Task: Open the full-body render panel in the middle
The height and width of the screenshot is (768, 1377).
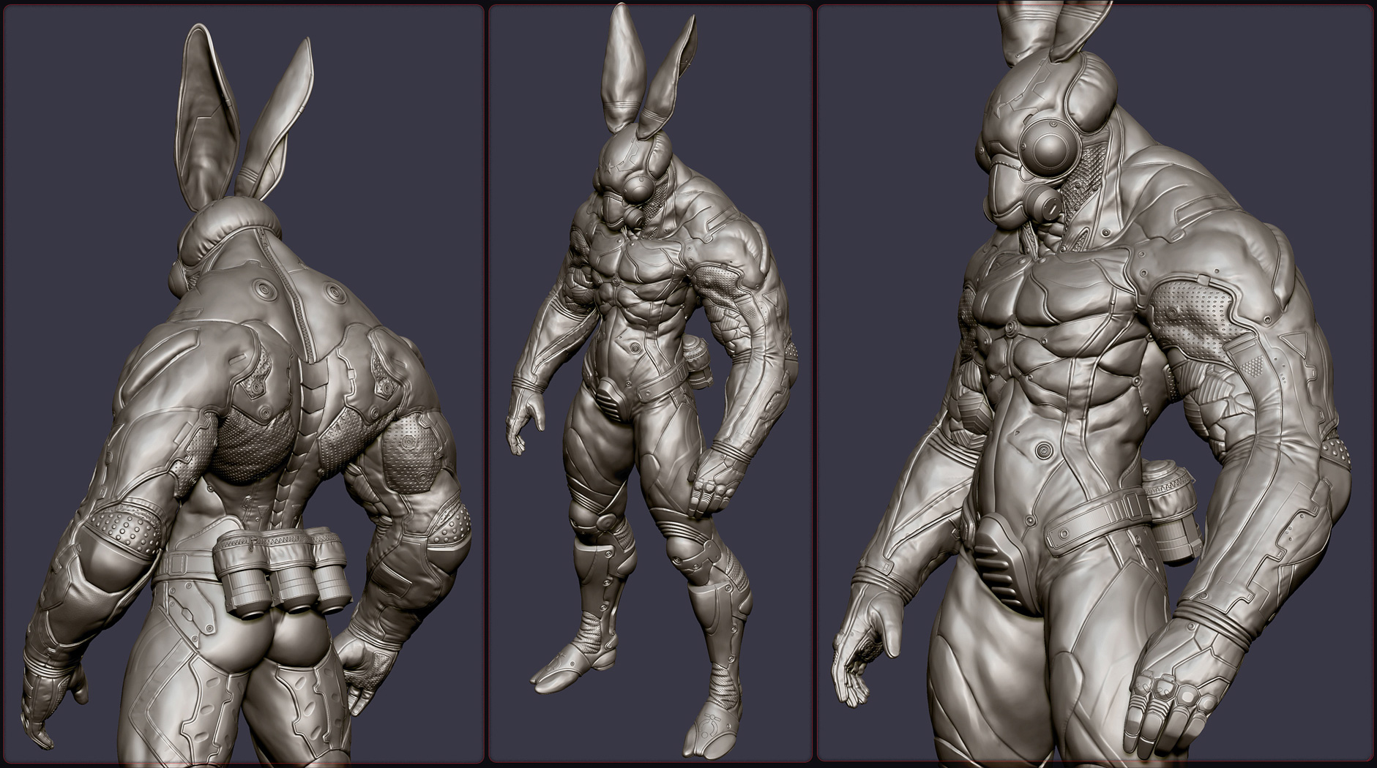Action: (x=651, y=384)
